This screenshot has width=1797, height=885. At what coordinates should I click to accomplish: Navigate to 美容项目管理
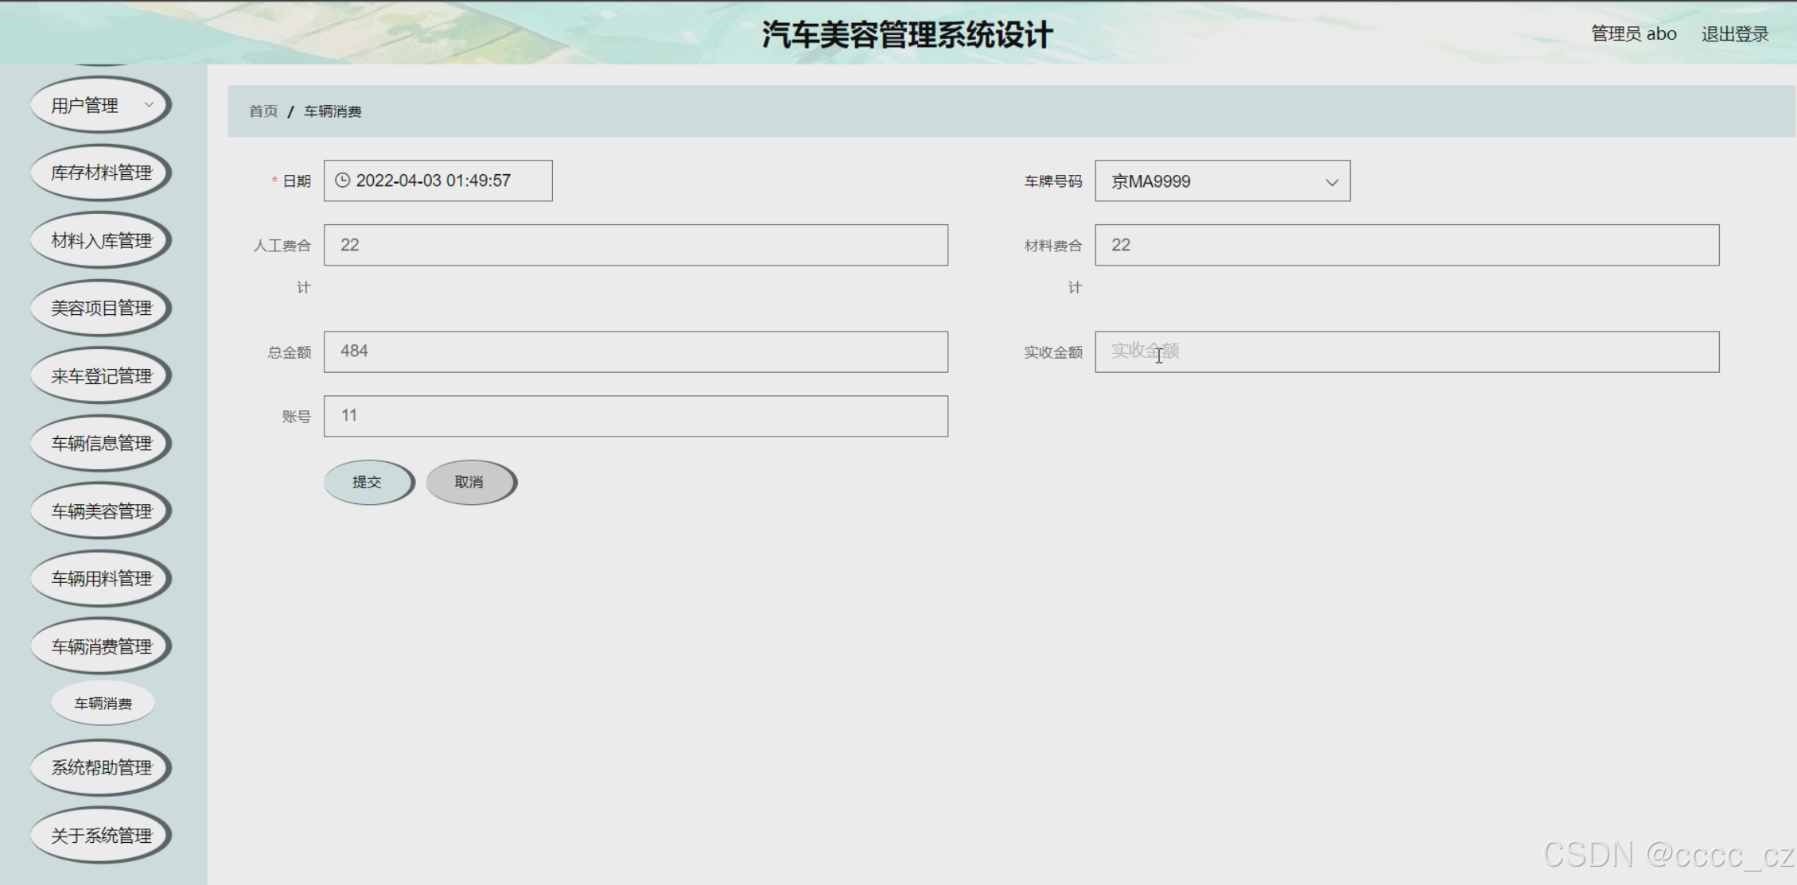pyautogui.click(x=100, y=307)
